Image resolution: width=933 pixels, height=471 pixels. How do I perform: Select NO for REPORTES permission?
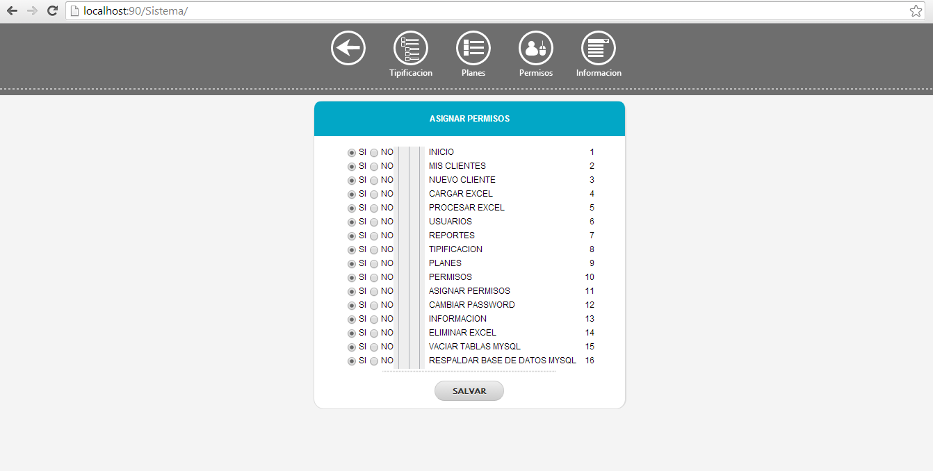click(374, 236)
